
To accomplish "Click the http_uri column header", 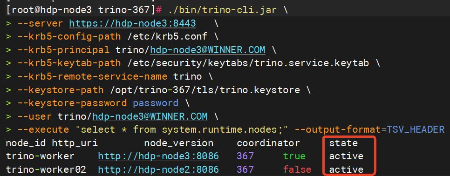I will tap(75, 143).
